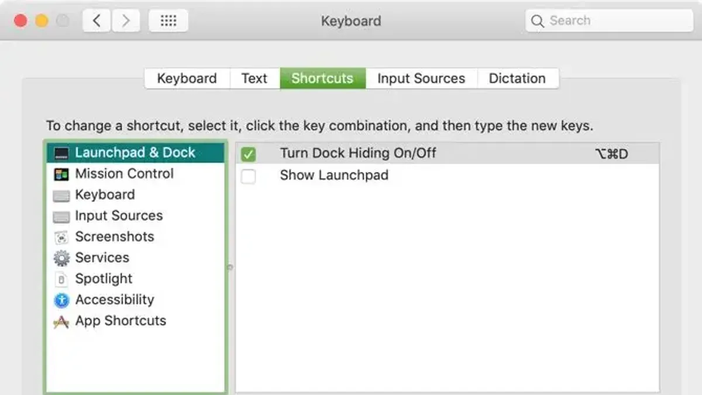Open the Text tab
The width and height of the screenshot is (702, 395).
pos(254,78)
